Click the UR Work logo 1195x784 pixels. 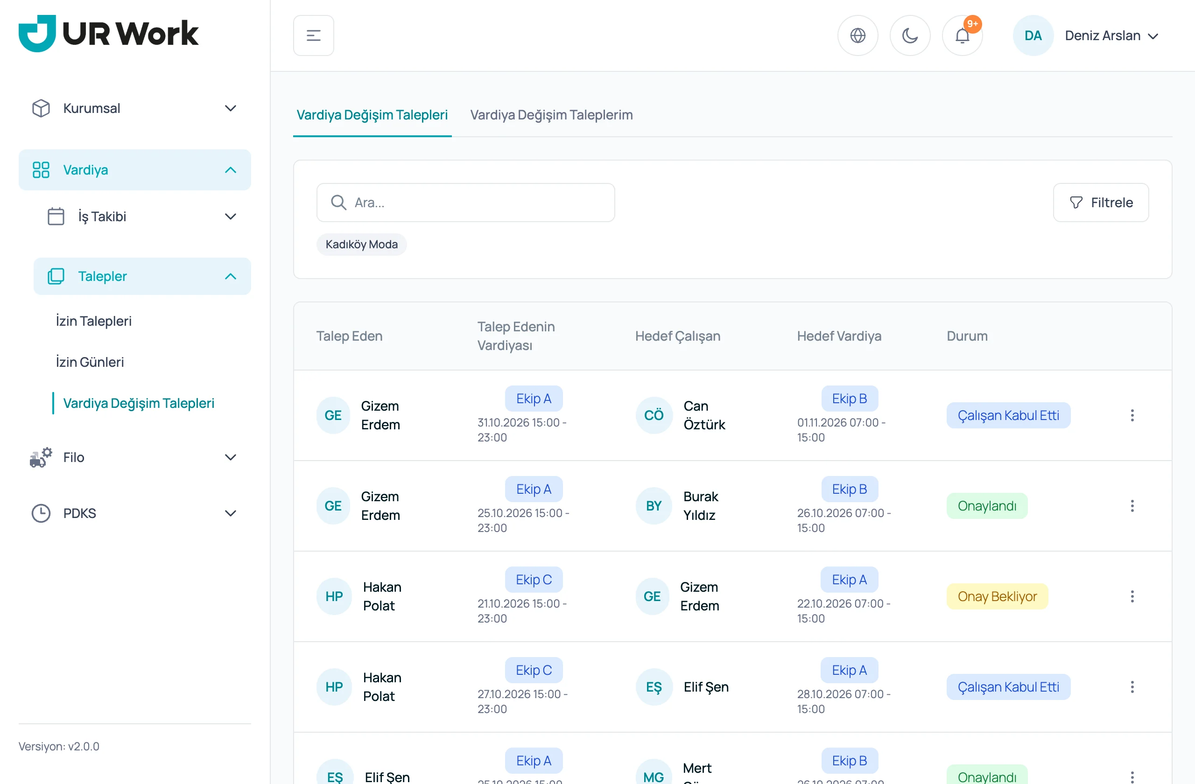pyautogui.click(x=108, y=33)
